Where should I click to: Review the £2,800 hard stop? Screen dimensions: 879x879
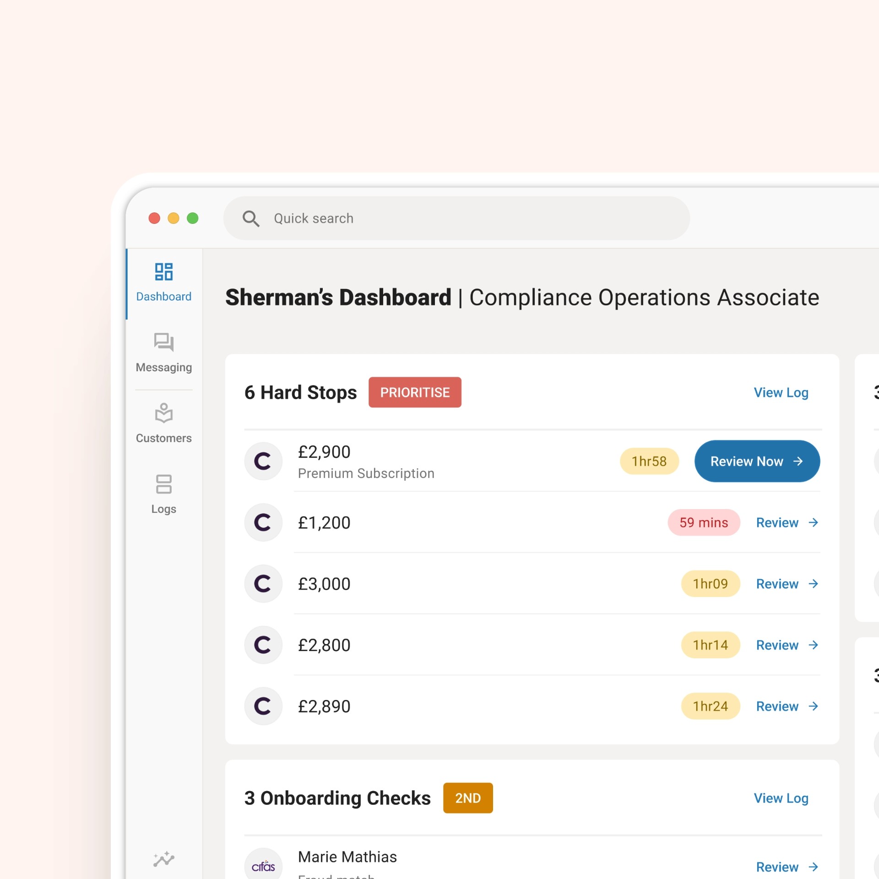point(787,645)
